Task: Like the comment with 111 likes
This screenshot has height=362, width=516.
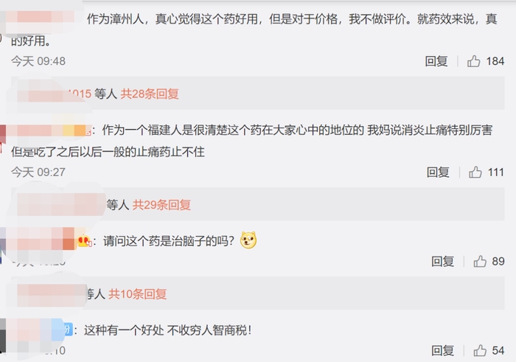Action: (475, 172)
